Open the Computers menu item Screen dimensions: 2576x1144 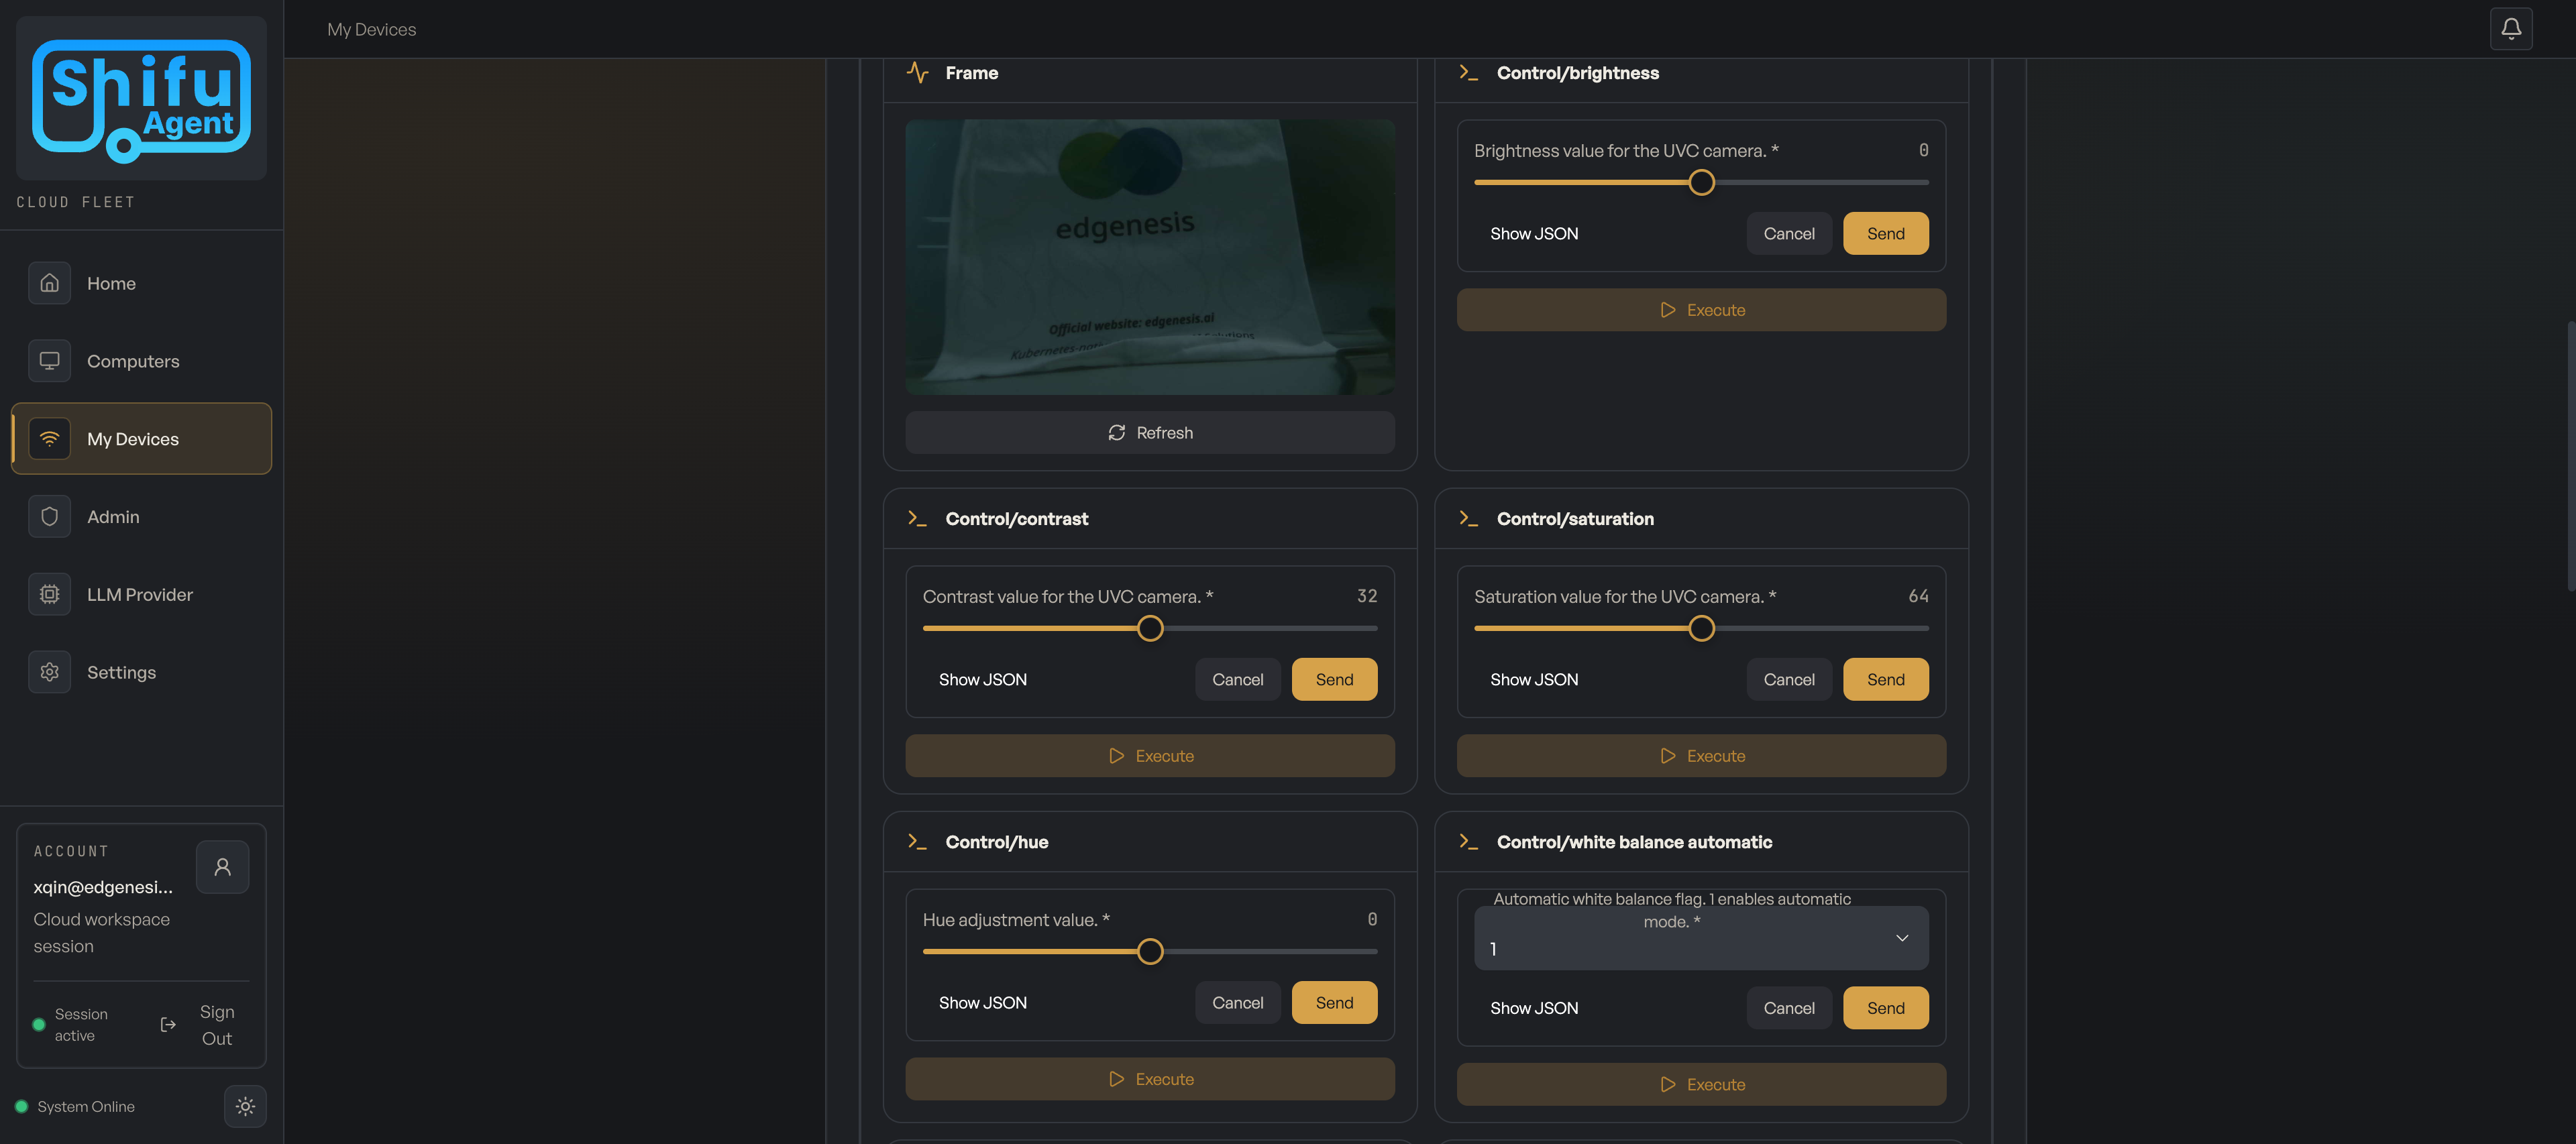133,361
